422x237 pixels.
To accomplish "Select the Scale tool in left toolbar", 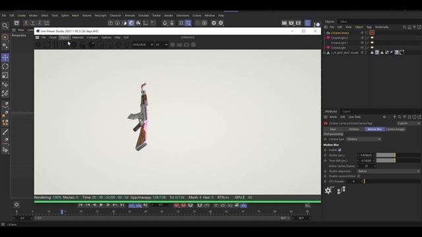I will [x=5, y=76].
